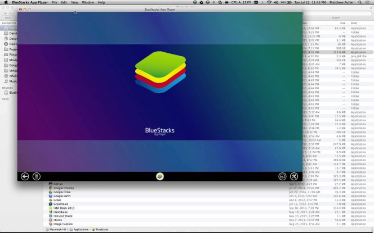Screen dimensions: 374x233
Task: Open the Help menu
Action: click(101, 2)
